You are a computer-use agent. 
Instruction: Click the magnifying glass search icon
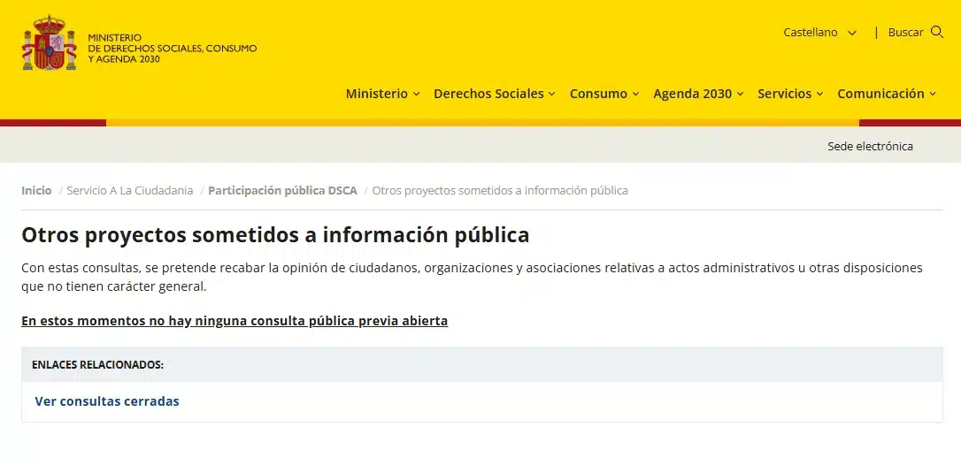937,32
